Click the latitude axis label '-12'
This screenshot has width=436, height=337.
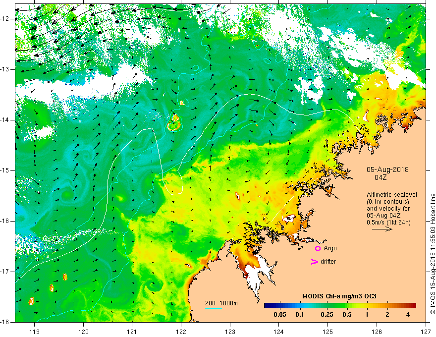tap(5, 19)
